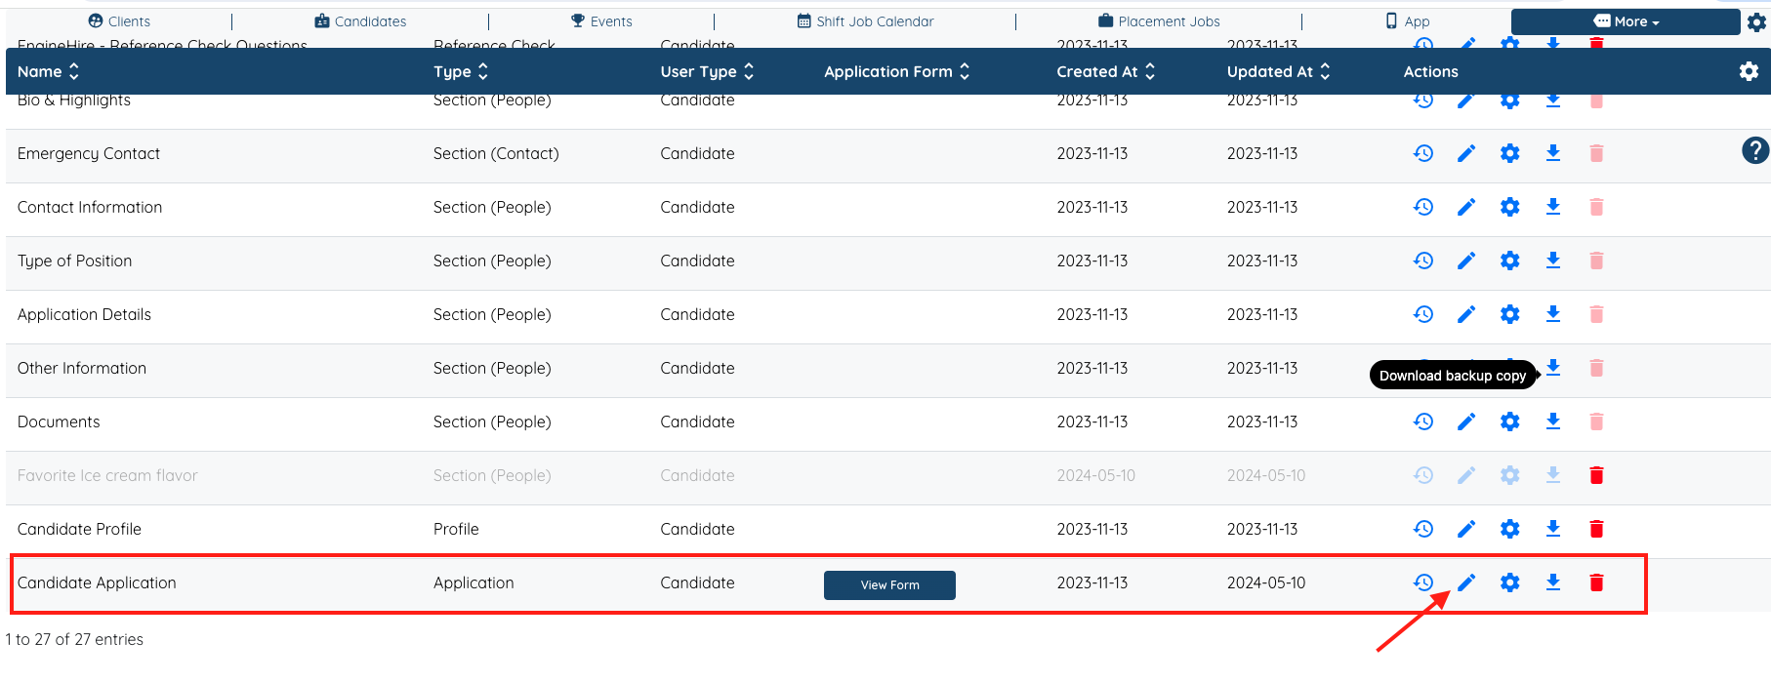Open settings gear for Type of Position
1771x682 pixels.
coord(1510,261)
